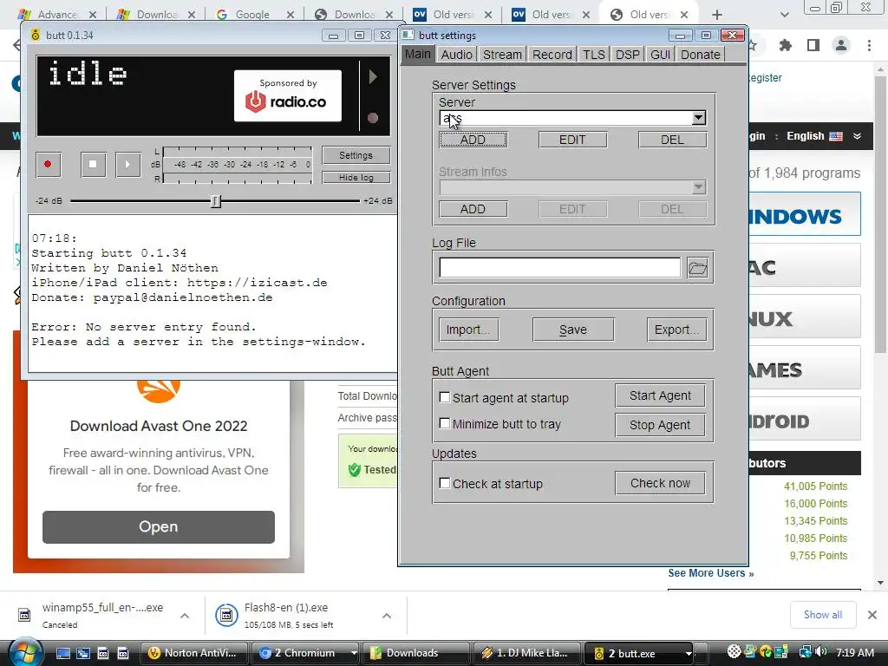Click the gain slider handle
Screen dimensions: 888x666
click(x=215, y=201)
